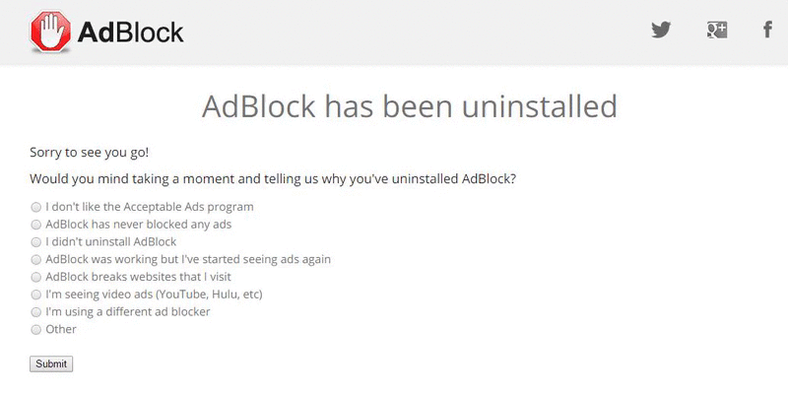Click the "Sorry to see you go!" text

click(89, 153)
